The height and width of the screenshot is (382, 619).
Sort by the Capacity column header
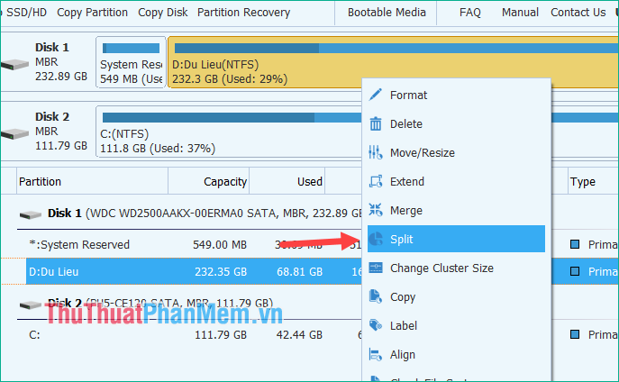pyautogui.click(x=209, y=181)
